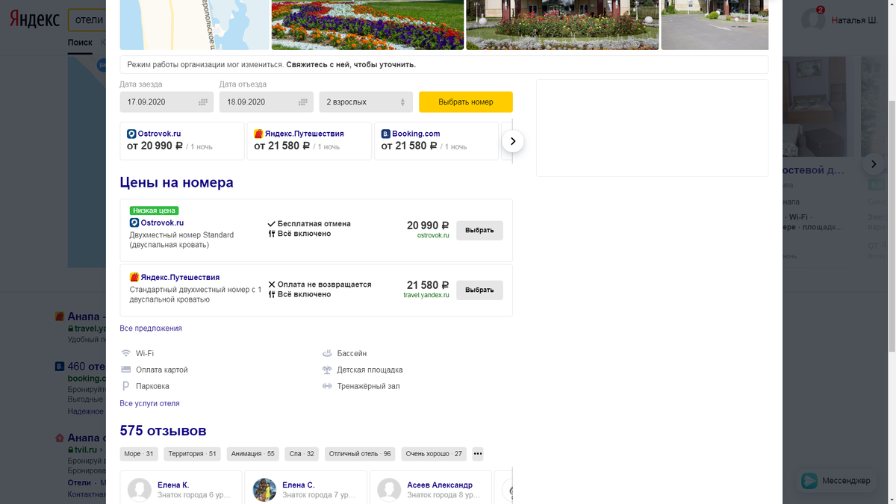The image size is (896, 504).
Task: Open the map thumbnail
Action: (x=194, y=25)
